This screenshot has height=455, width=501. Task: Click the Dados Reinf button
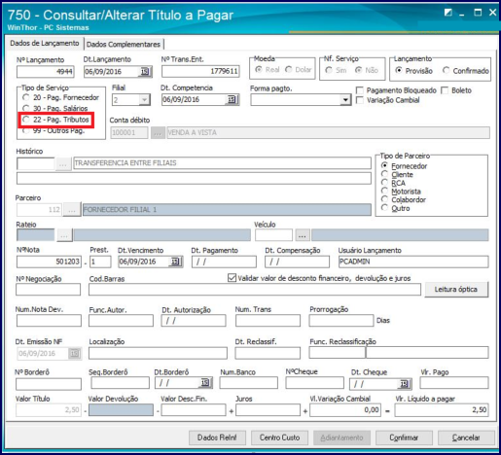point(217,437)
